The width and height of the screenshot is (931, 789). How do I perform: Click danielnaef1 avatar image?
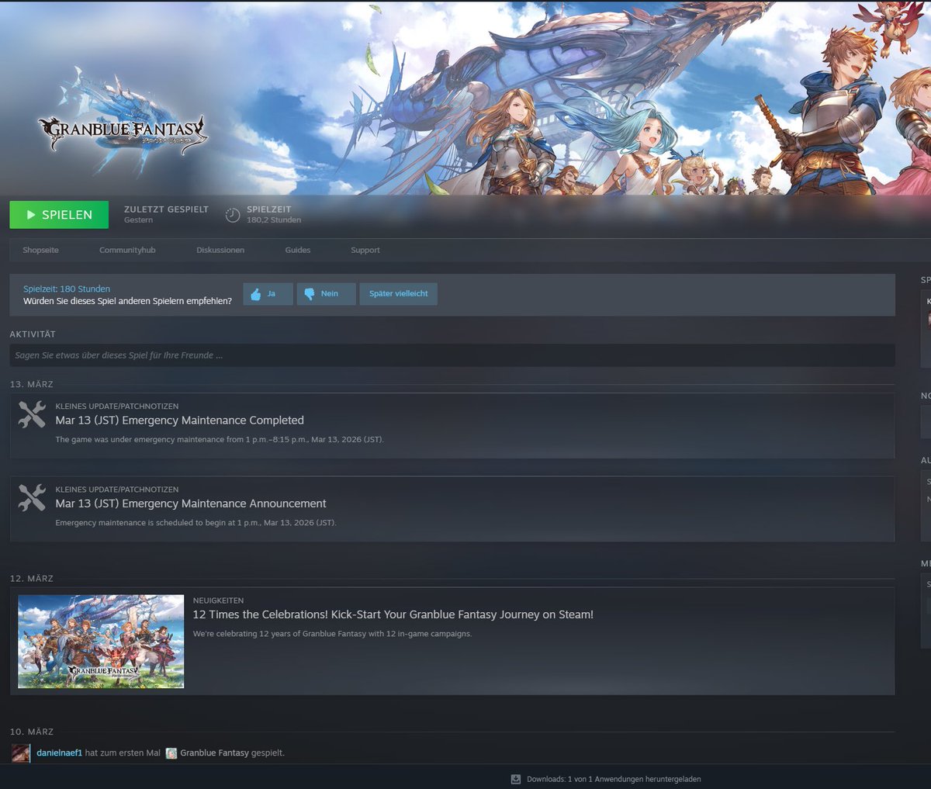[x=21, y=753]
